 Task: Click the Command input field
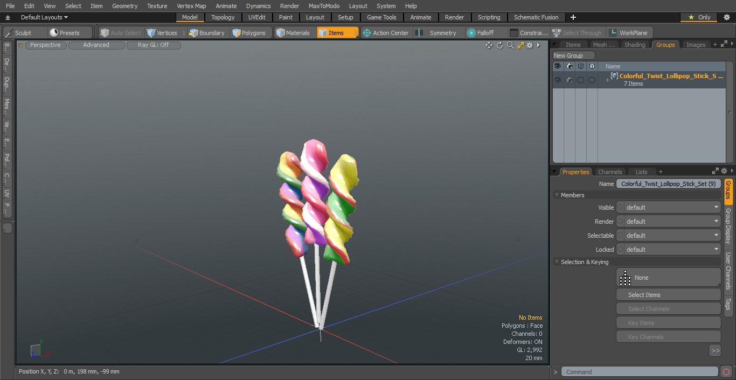[640, 372]
